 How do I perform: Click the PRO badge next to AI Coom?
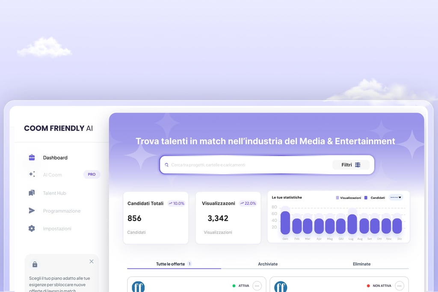92,174
